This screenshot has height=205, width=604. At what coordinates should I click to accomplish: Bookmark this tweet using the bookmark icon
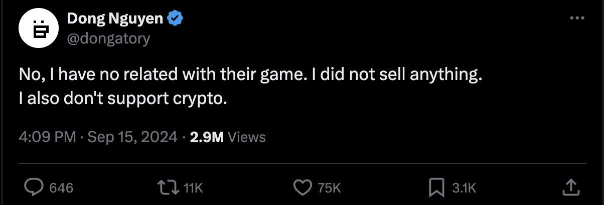coord(436,187)
